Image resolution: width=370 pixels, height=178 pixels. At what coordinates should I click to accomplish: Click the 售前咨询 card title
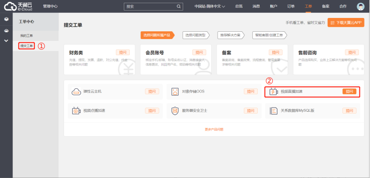click(x=307, y=53)
